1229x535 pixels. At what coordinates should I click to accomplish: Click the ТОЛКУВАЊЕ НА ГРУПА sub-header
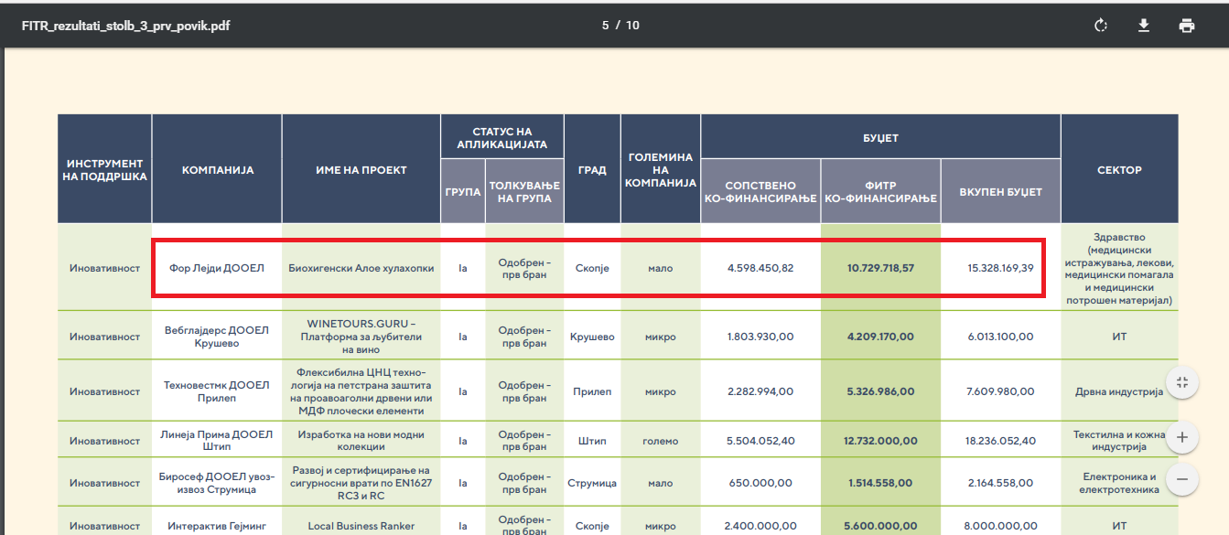click(524, 192)
